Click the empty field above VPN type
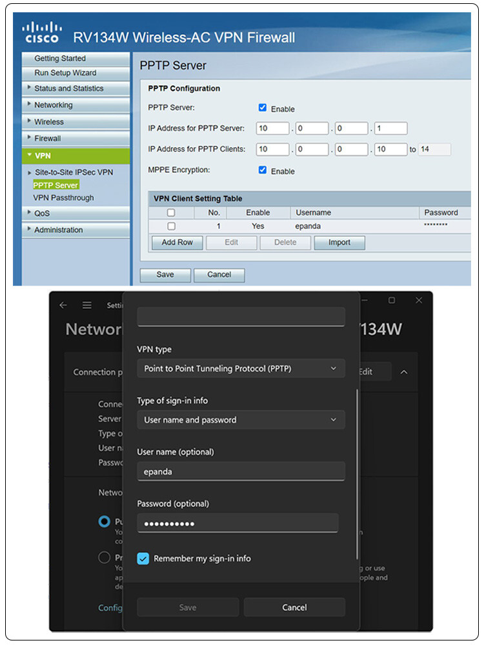Image resolution: width=484 pixels, height=645 pixels. pyautogui.click(x=241, y=317)
